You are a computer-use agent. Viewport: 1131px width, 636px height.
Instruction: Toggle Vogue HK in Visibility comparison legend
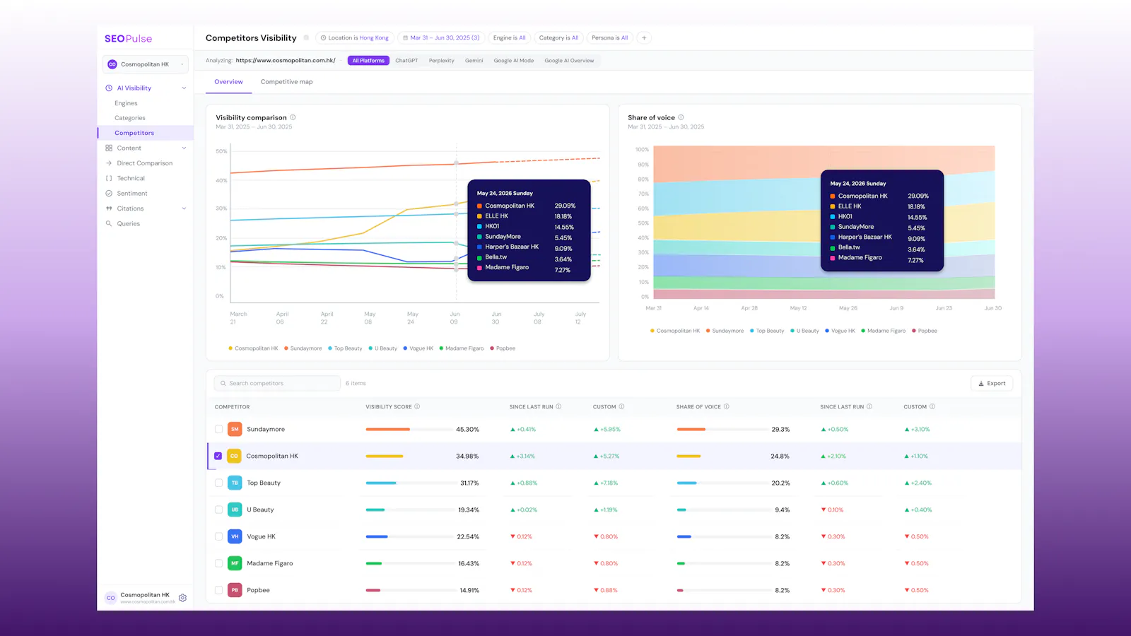(418, 348)
